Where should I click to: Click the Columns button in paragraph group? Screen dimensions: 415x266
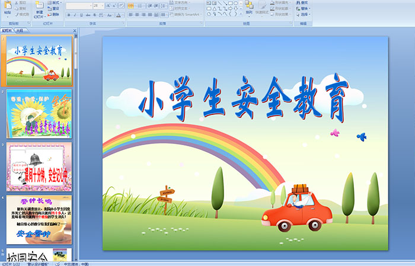(164, 15)
